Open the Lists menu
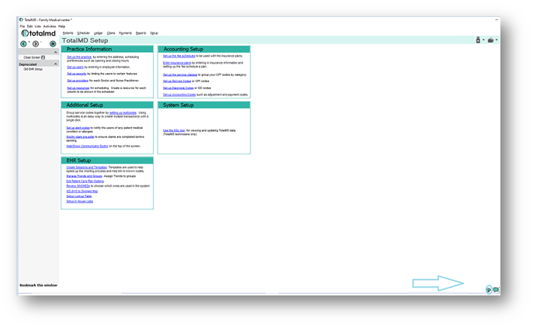Viewport: 533px width, 328px height. tap(38, 26)
